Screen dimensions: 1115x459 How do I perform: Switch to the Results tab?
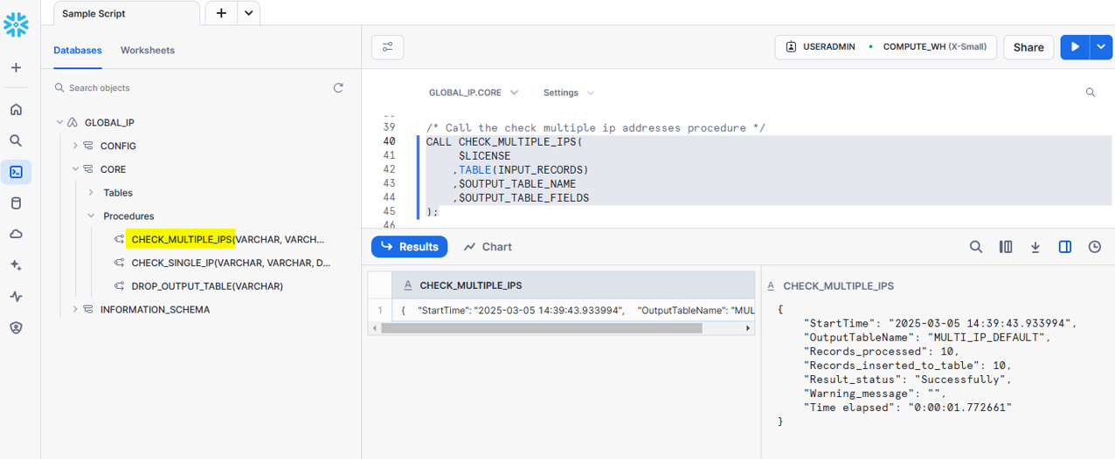pyautogui.click(x=409, y=247)
